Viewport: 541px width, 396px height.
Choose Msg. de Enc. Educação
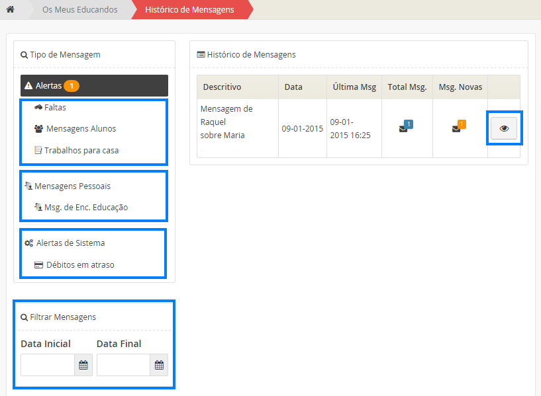(85, 208)
